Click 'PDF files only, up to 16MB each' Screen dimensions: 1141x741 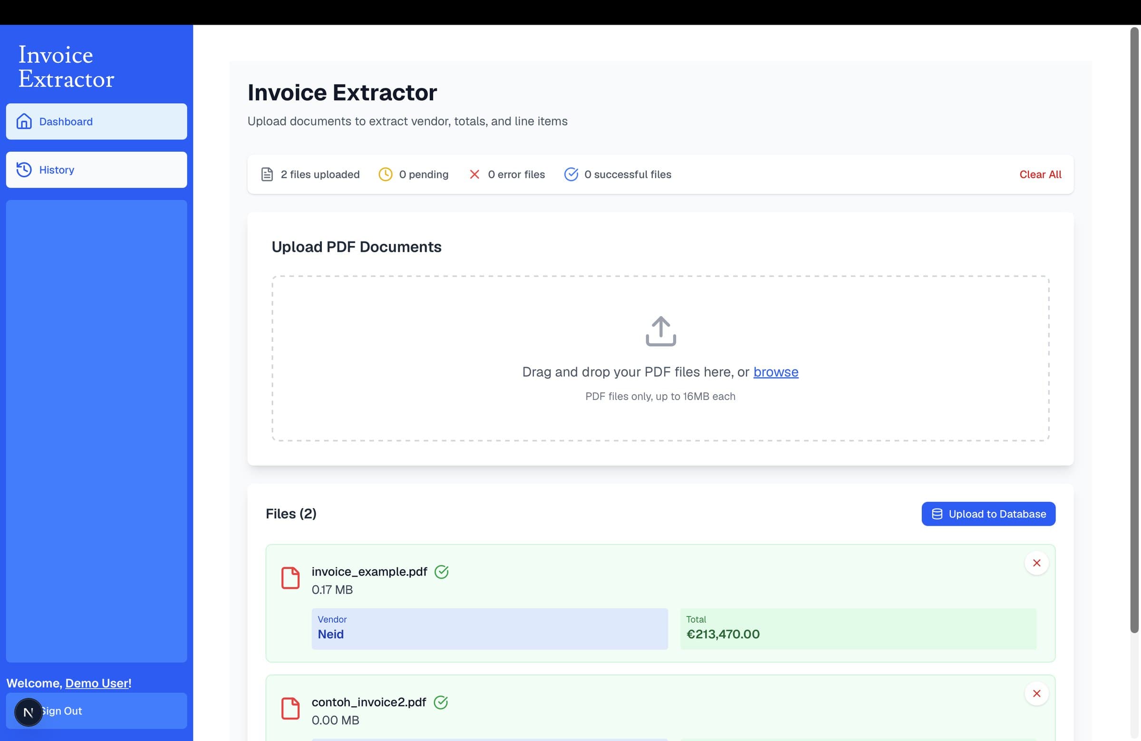pos(660,396)
